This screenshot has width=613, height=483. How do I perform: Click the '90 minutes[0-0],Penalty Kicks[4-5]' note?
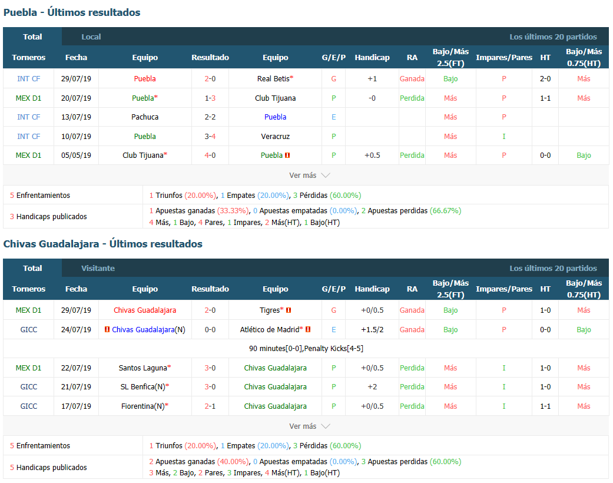click(x=306, y=349)
